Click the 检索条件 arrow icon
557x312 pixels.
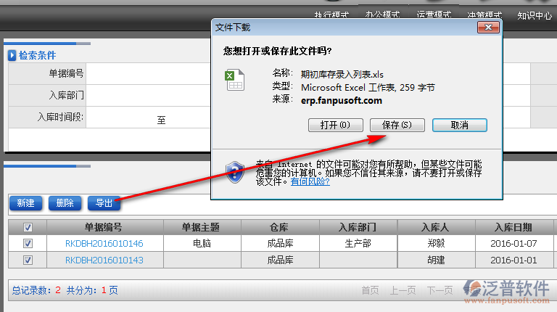(x=12, y=55)
